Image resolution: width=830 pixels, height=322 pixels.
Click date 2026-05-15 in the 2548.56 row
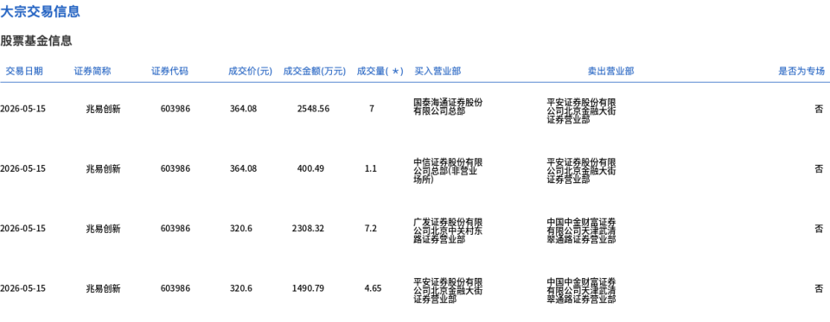click(x=22, y=109)
